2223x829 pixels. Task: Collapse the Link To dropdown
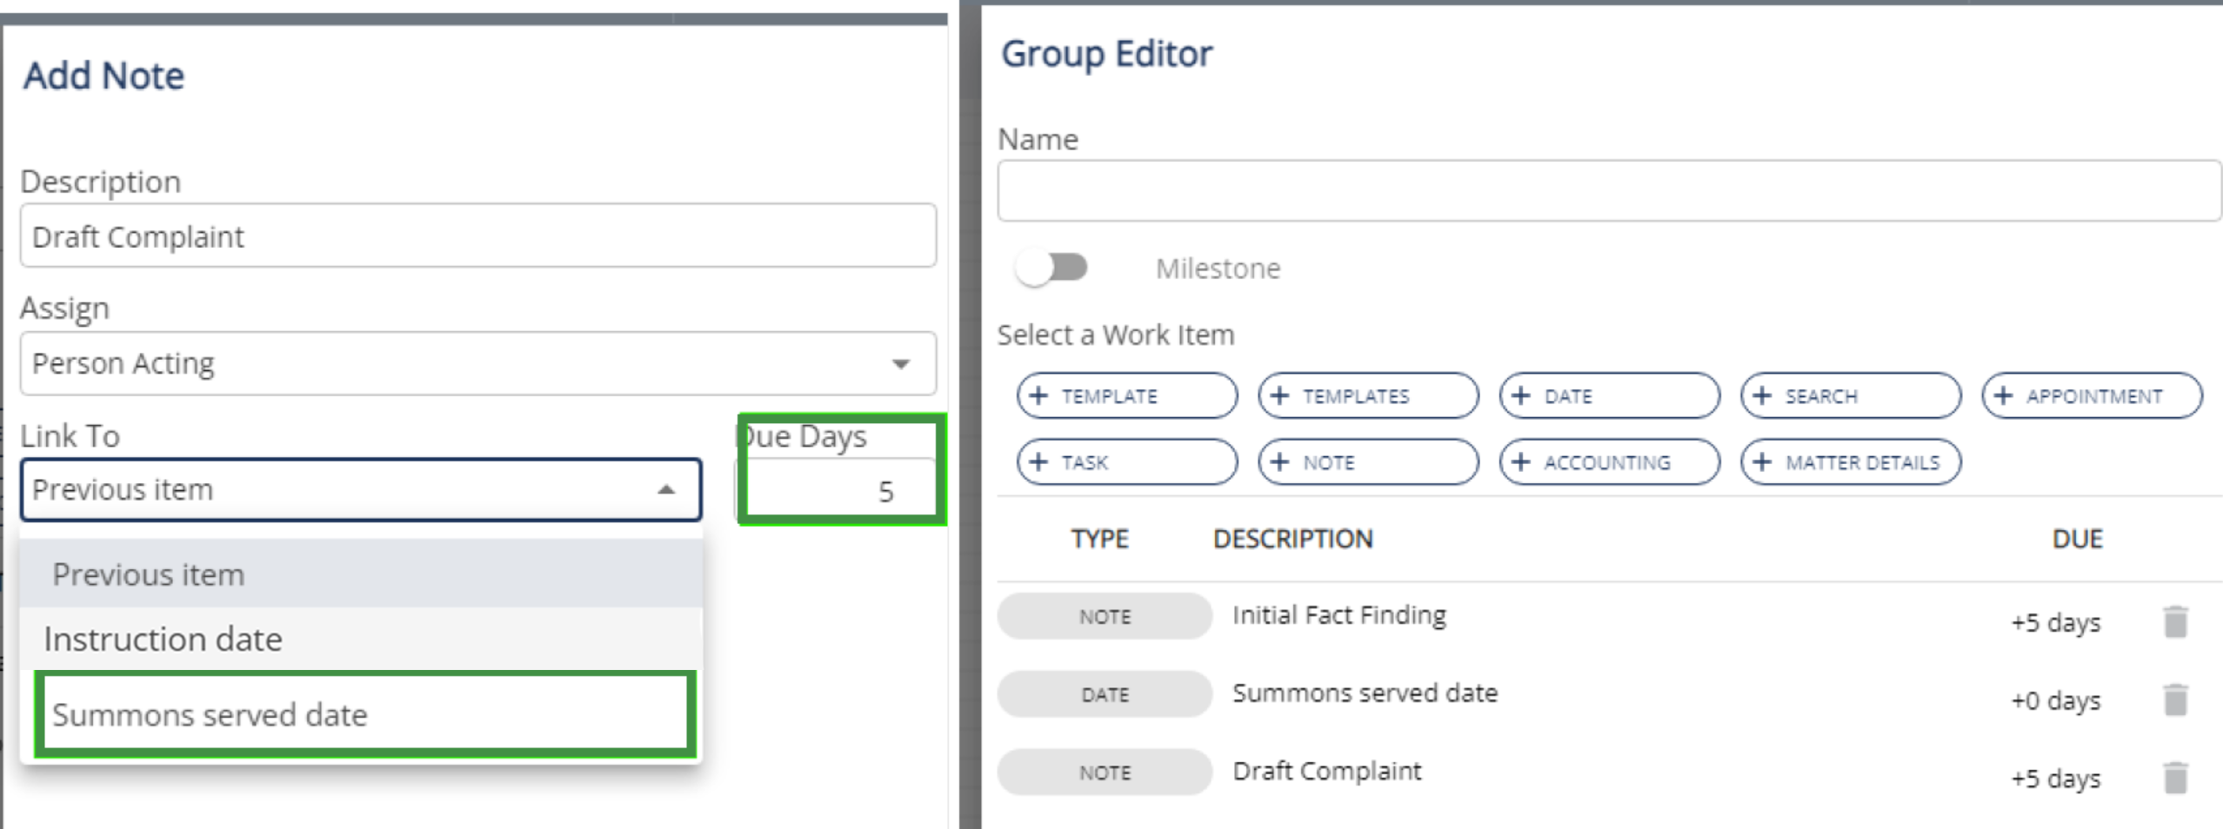pyautogui.click(x=665, y=490)
